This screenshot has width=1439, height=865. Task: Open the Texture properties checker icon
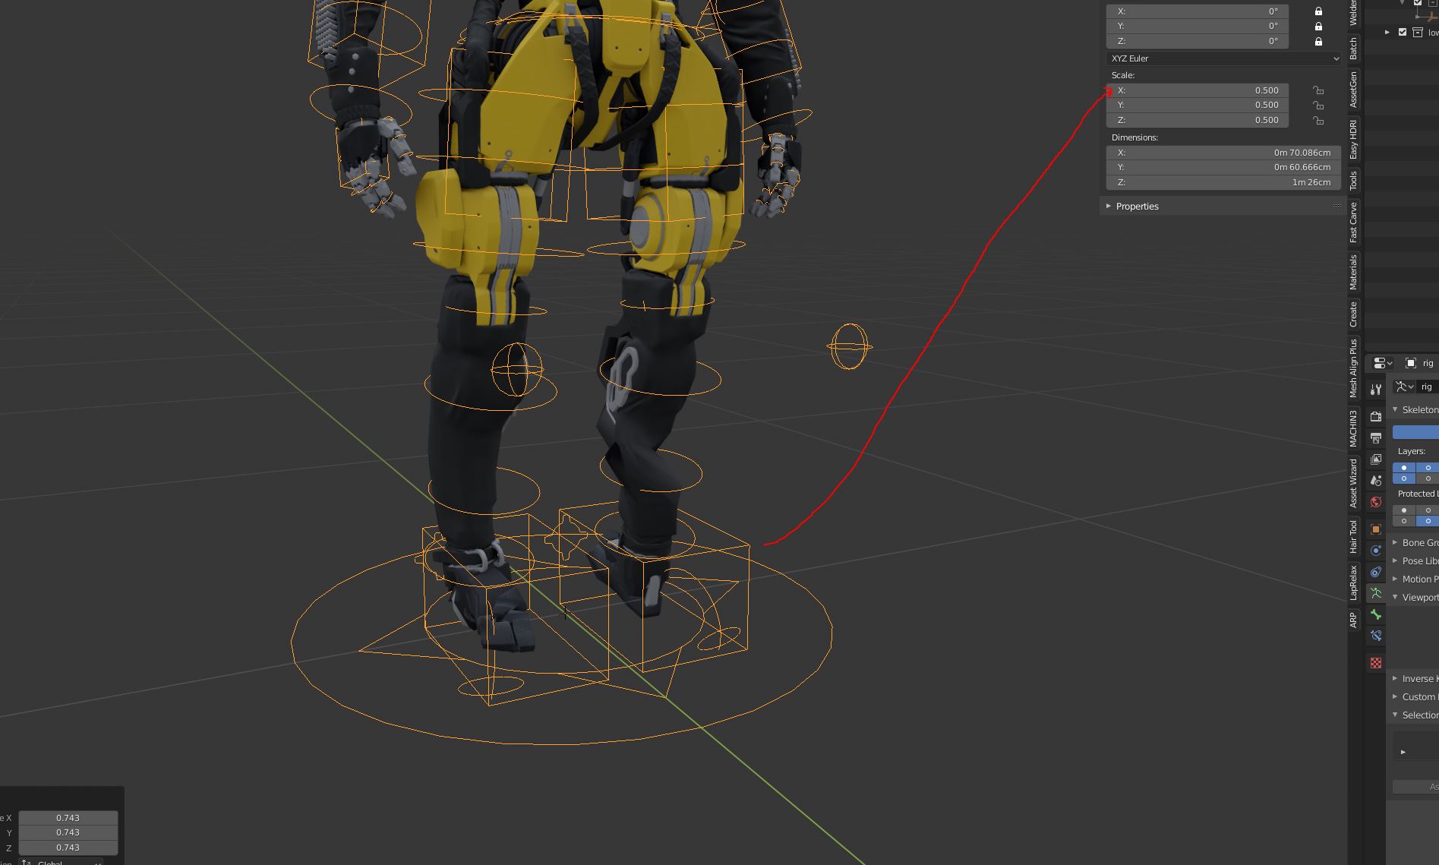[x=1376, y=663]
